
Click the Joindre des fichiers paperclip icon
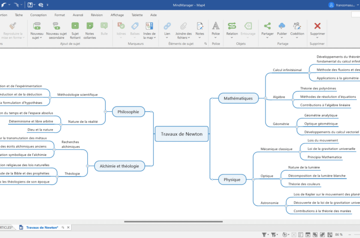[x=183, y=26]
